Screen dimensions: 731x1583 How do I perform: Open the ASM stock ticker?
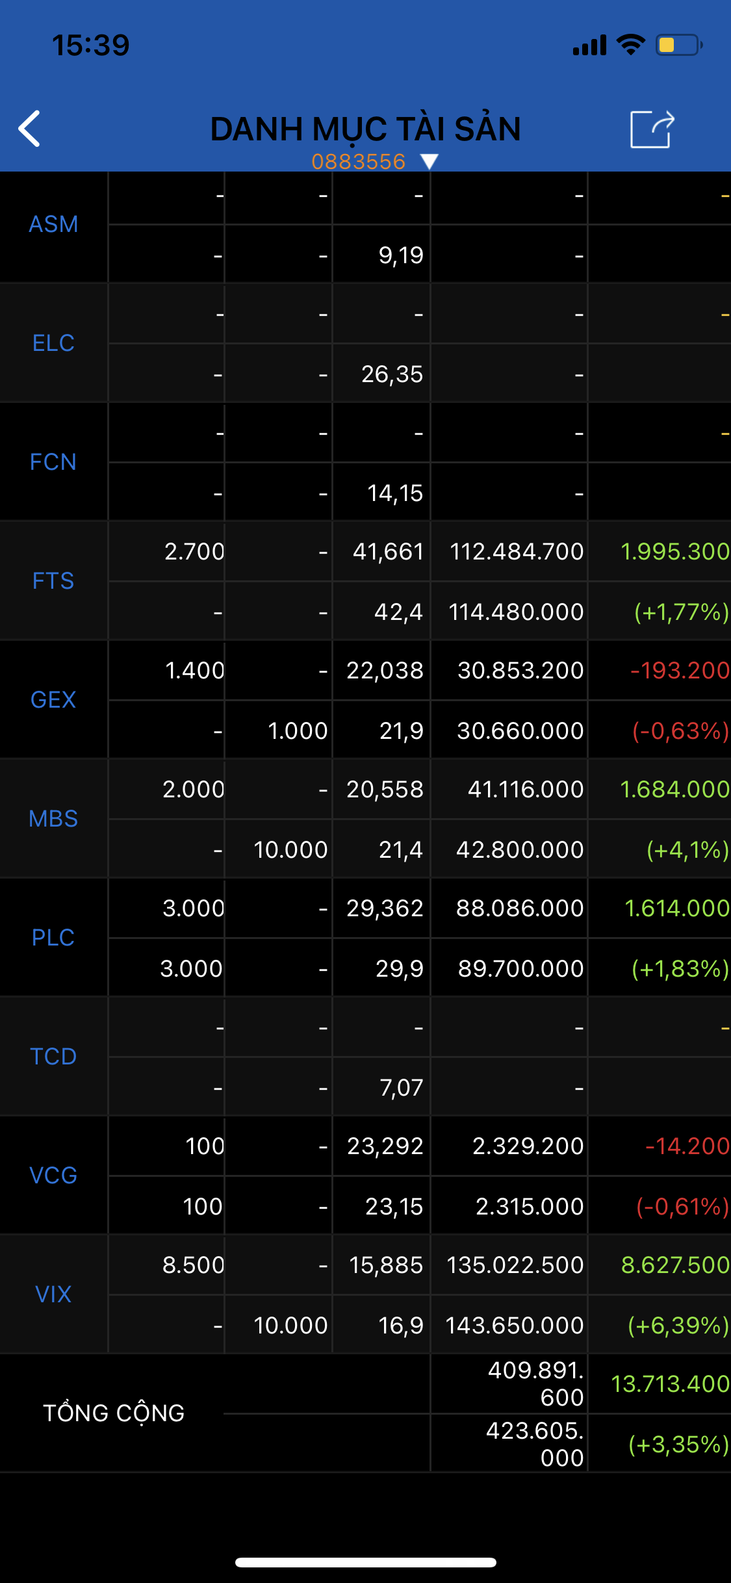click(x=53, y=224)
